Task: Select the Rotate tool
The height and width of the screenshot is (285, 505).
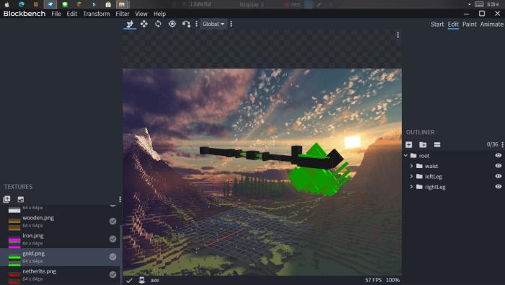Action: 158,24
